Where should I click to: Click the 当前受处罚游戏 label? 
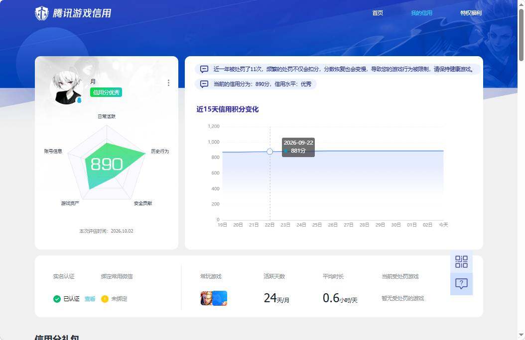point(400,276)
